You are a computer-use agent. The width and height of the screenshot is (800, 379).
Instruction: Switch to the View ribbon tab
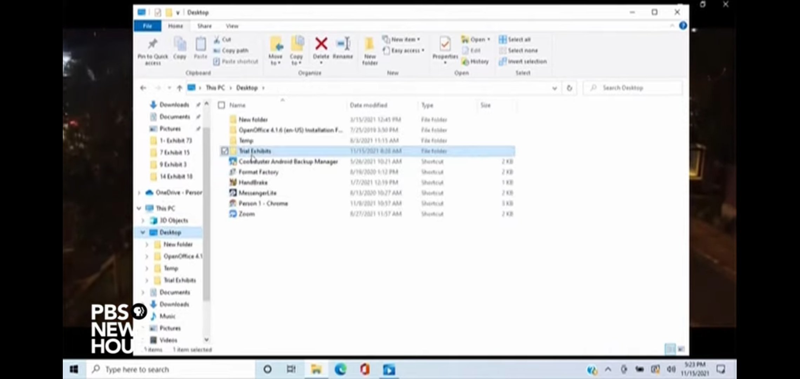(x=232, y=26)
